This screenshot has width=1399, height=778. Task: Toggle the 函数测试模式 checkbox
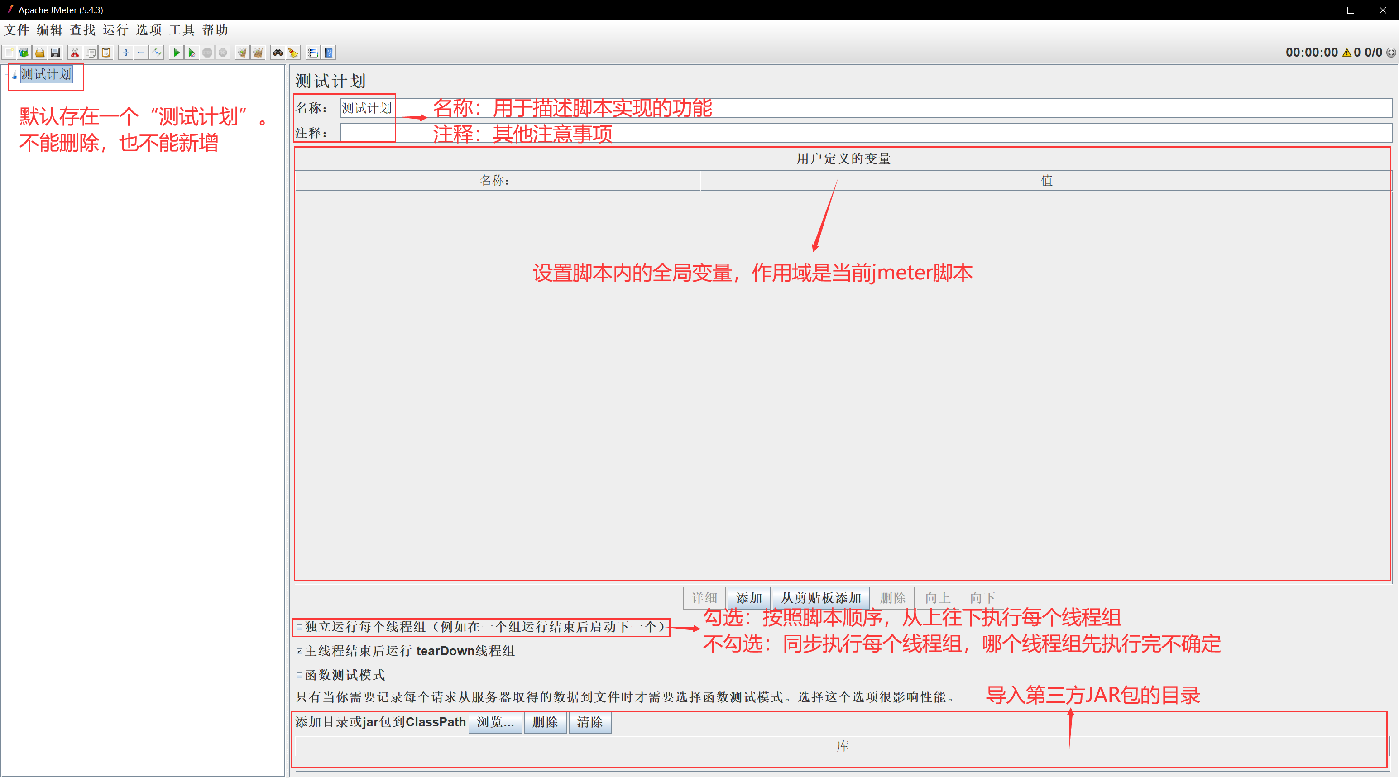[299, 675]
